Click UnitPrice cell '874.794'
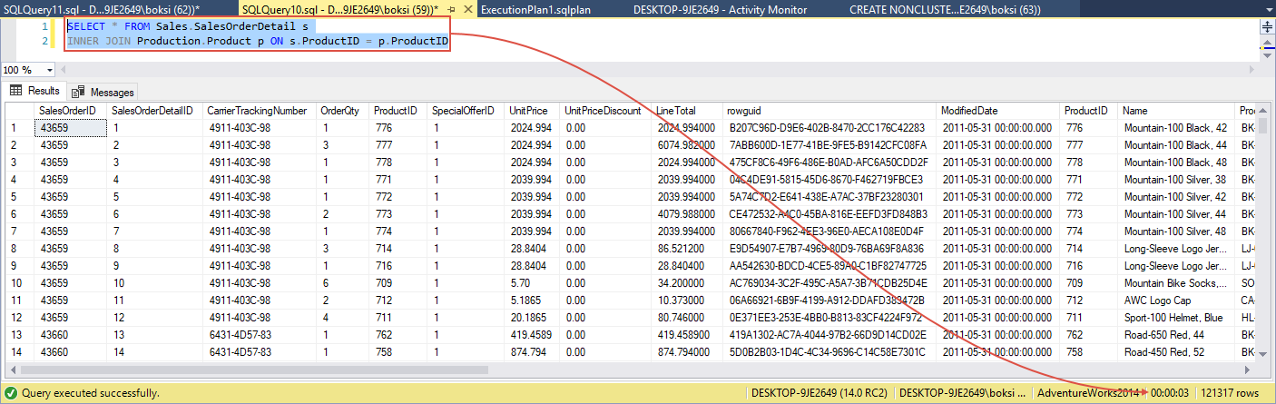Image resolution: width=1276 pixels, height=404 pixels. point(532,350)
